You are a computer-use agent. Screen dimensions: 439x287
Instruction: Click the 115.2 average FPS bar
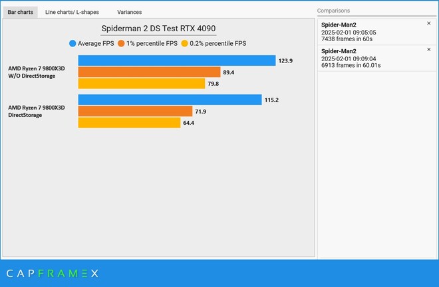pyautogui.click(x=170, y=100)
